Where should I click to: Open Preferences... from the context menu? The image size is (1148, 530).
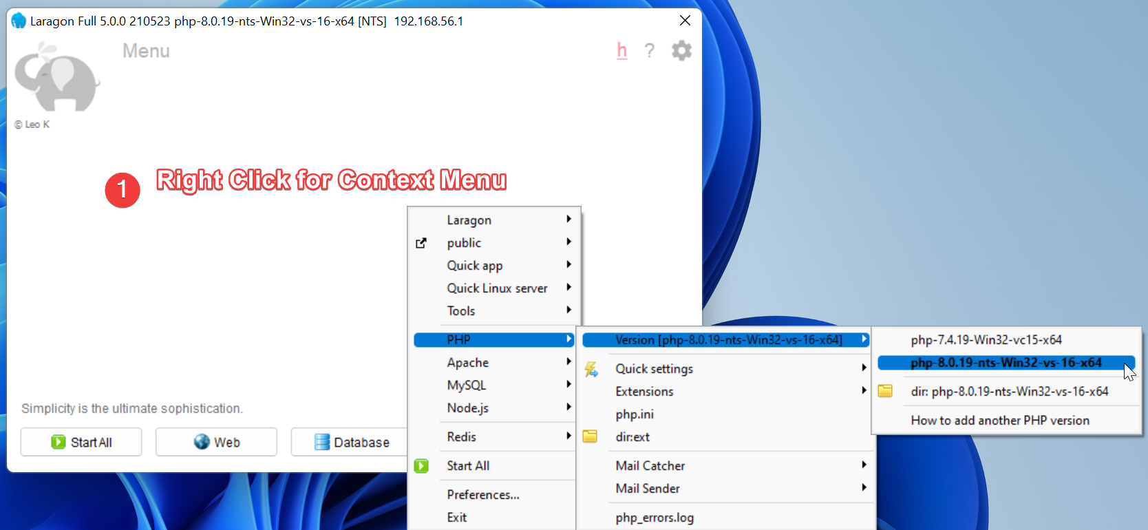click(494, 495)
